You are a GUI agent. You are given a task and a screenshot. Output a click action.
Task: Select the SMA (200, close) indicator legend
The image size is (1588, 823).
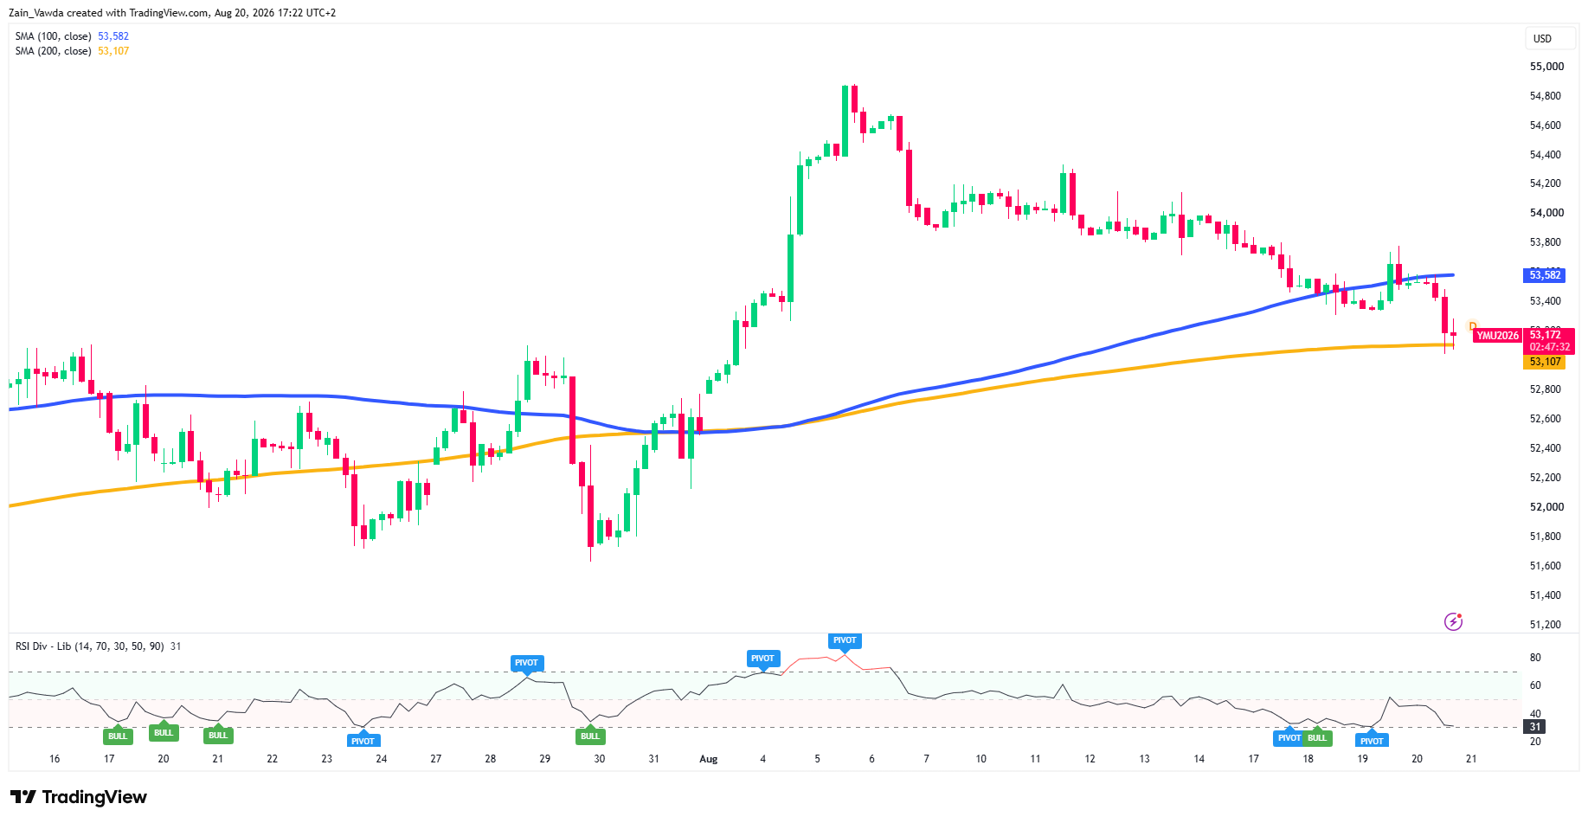pos(53,51)
